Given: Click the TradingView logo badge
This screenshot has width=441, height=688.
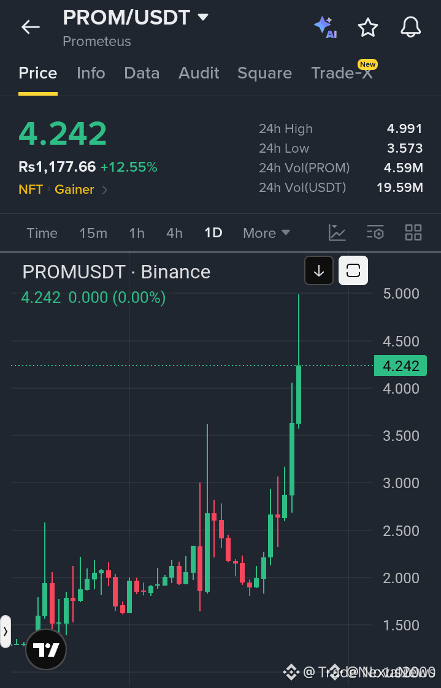Looking at the screenshot, I should [x=46, y=649].
